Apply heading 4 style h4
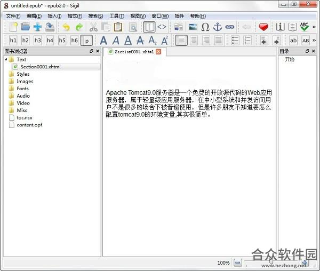This screenshot has height=271, width=320. click(x=50, y=41)
